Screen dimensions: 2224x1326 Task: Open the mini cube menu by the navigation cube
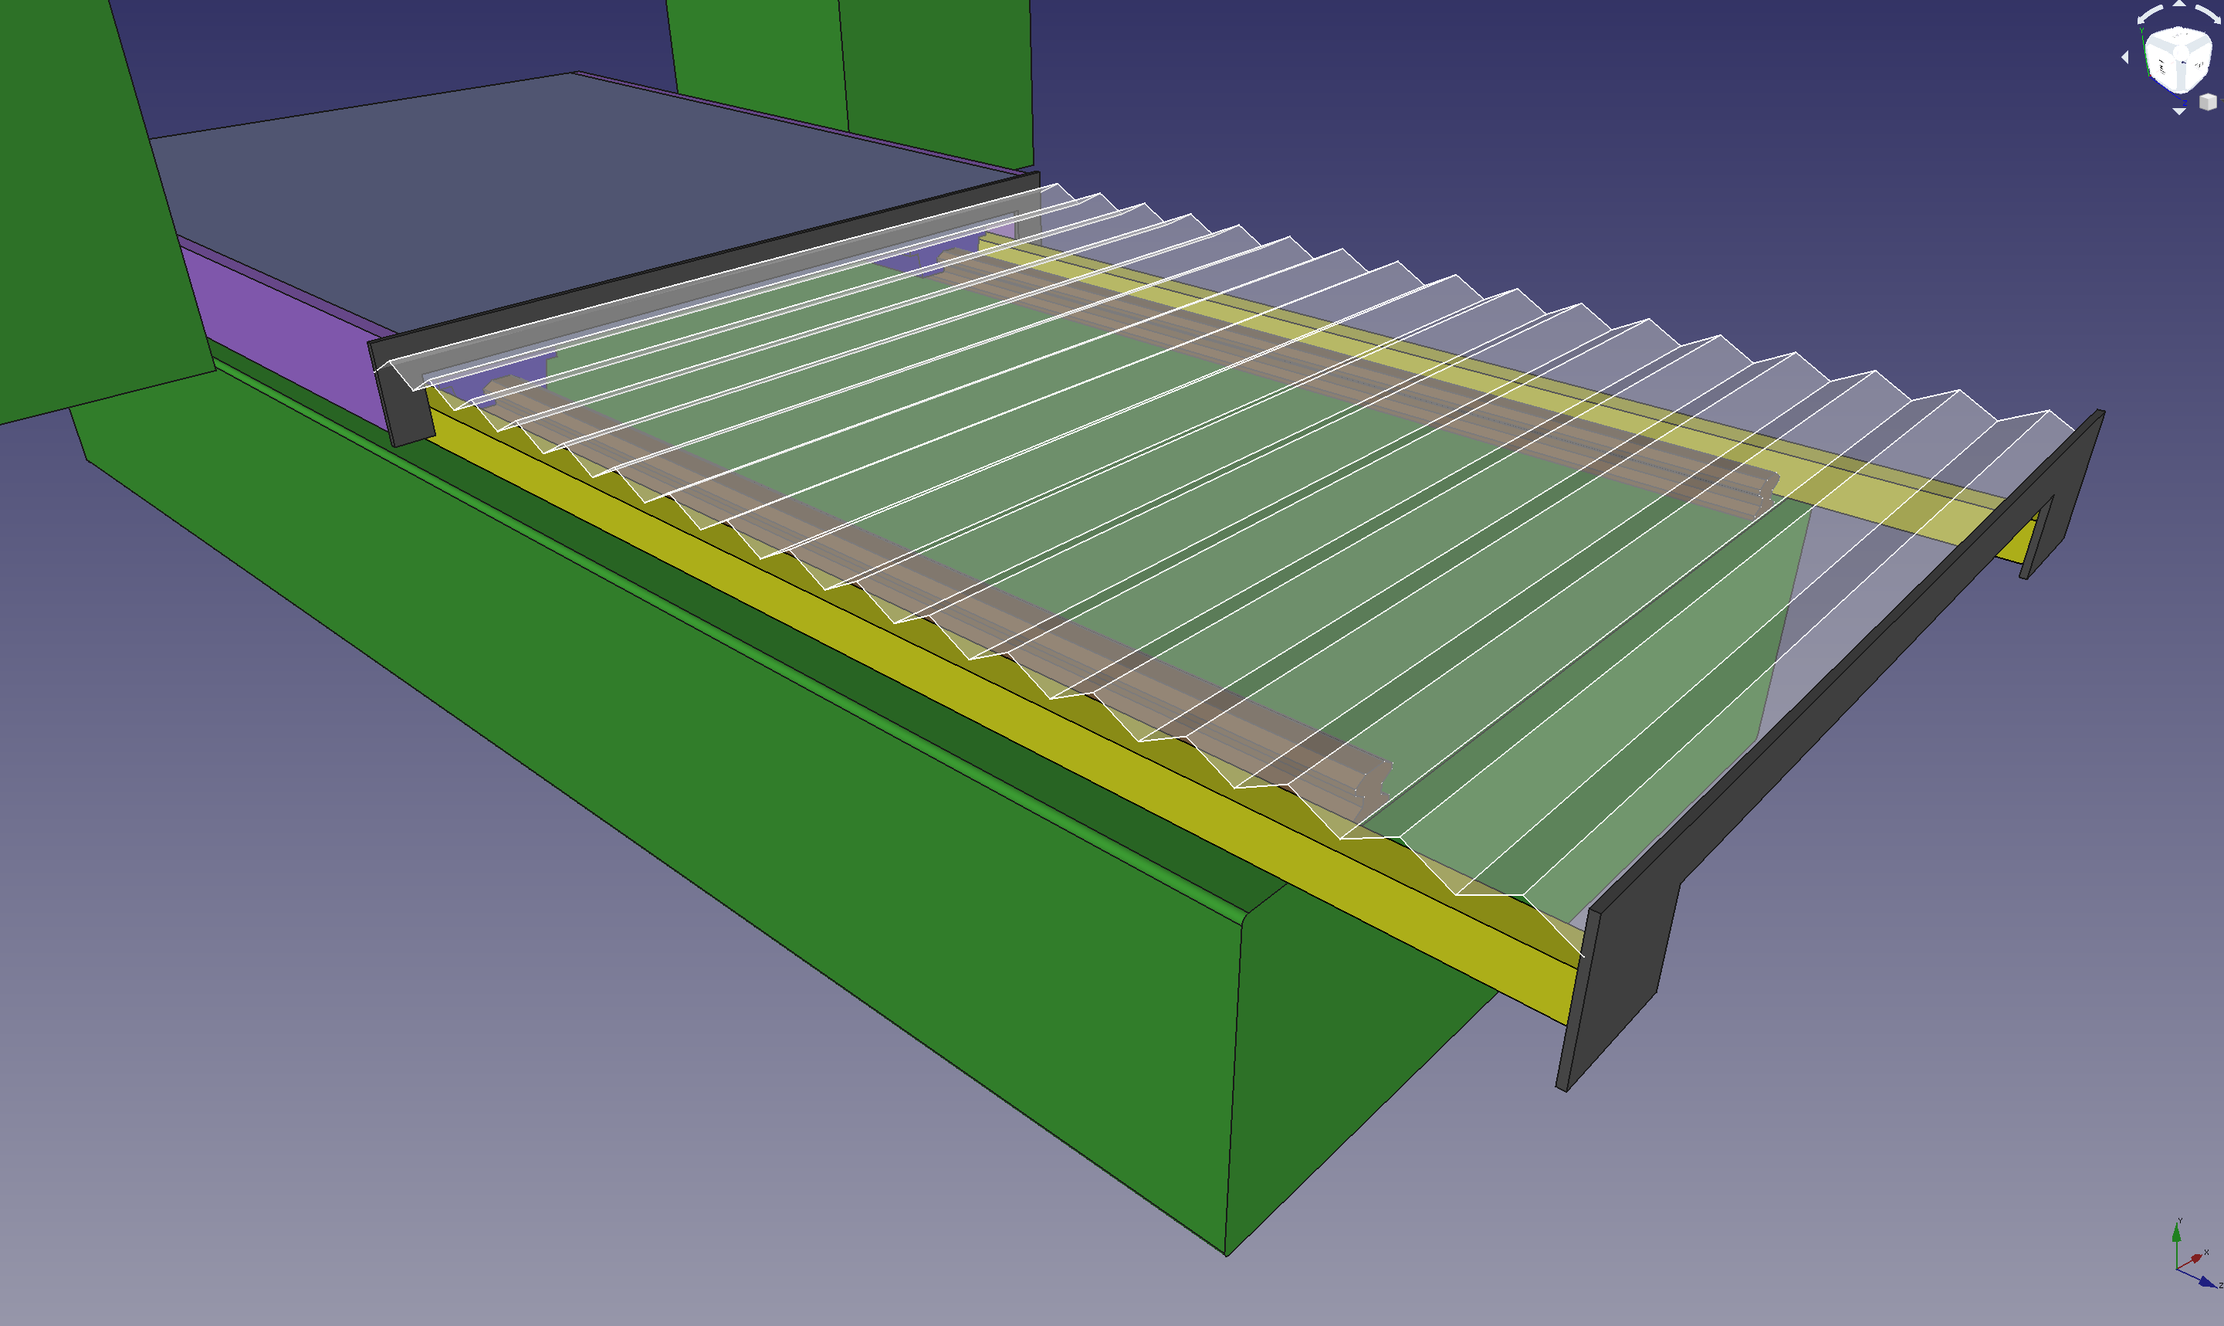pos(2208,102)
